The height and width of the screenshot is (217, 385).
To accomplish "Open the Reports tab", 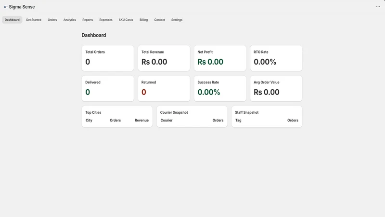I will point(88,20).
